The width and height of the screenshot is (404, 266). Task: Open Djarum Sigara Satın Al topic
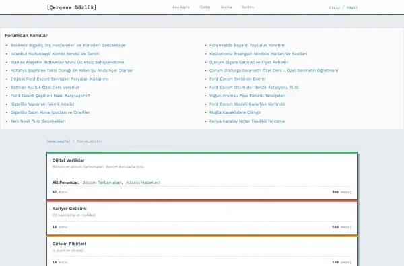[248, 62]
